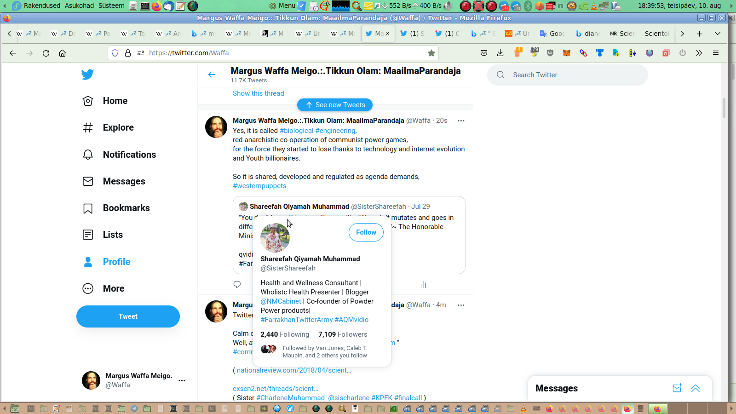Open Waffa avatar on the 20s tweet
The width and height of the screenshot is (736, 414).
[216, 127]
